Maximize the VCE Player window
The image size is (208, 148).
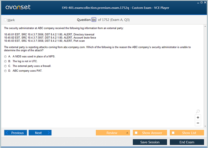click(x=201, y=2)
